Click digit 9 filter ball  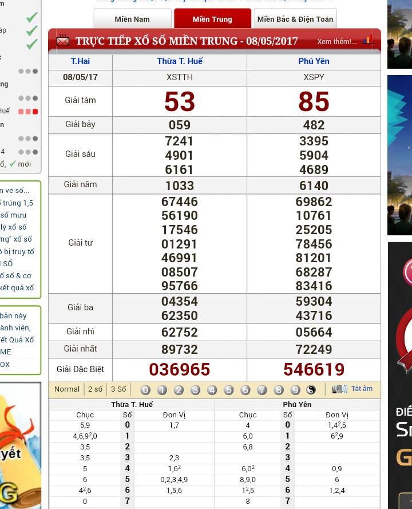click(295, 390)
